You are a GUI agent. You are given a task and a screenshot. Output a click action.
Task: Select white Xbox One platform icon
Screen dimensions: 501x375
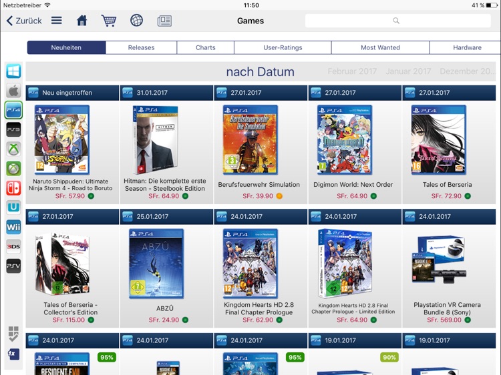coord(13,149)
